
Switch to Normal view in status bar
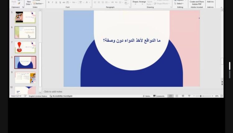pos(170,96)
